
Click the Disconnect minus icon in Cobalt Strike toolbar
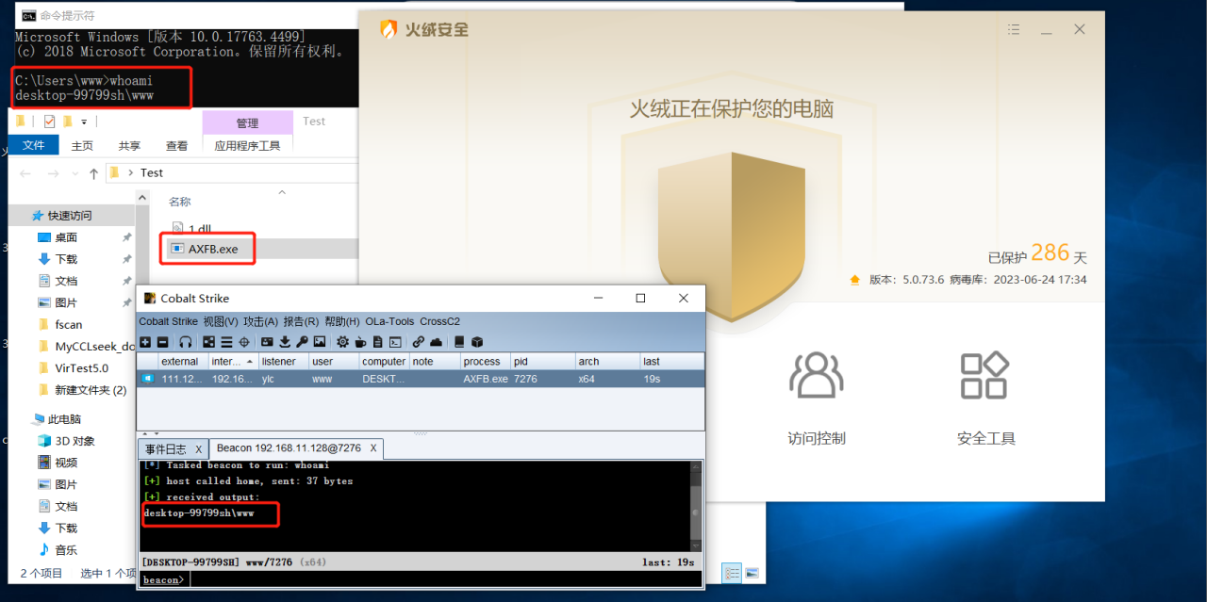click(162, 342)
